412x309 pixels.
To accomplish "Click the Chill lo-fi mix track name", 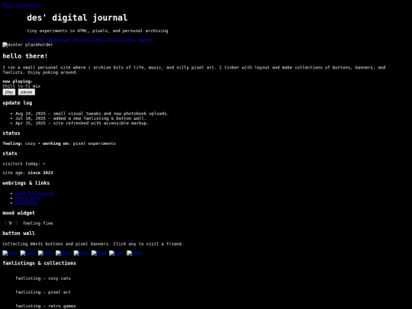I will pyautogui.click(x=21, y=86).
